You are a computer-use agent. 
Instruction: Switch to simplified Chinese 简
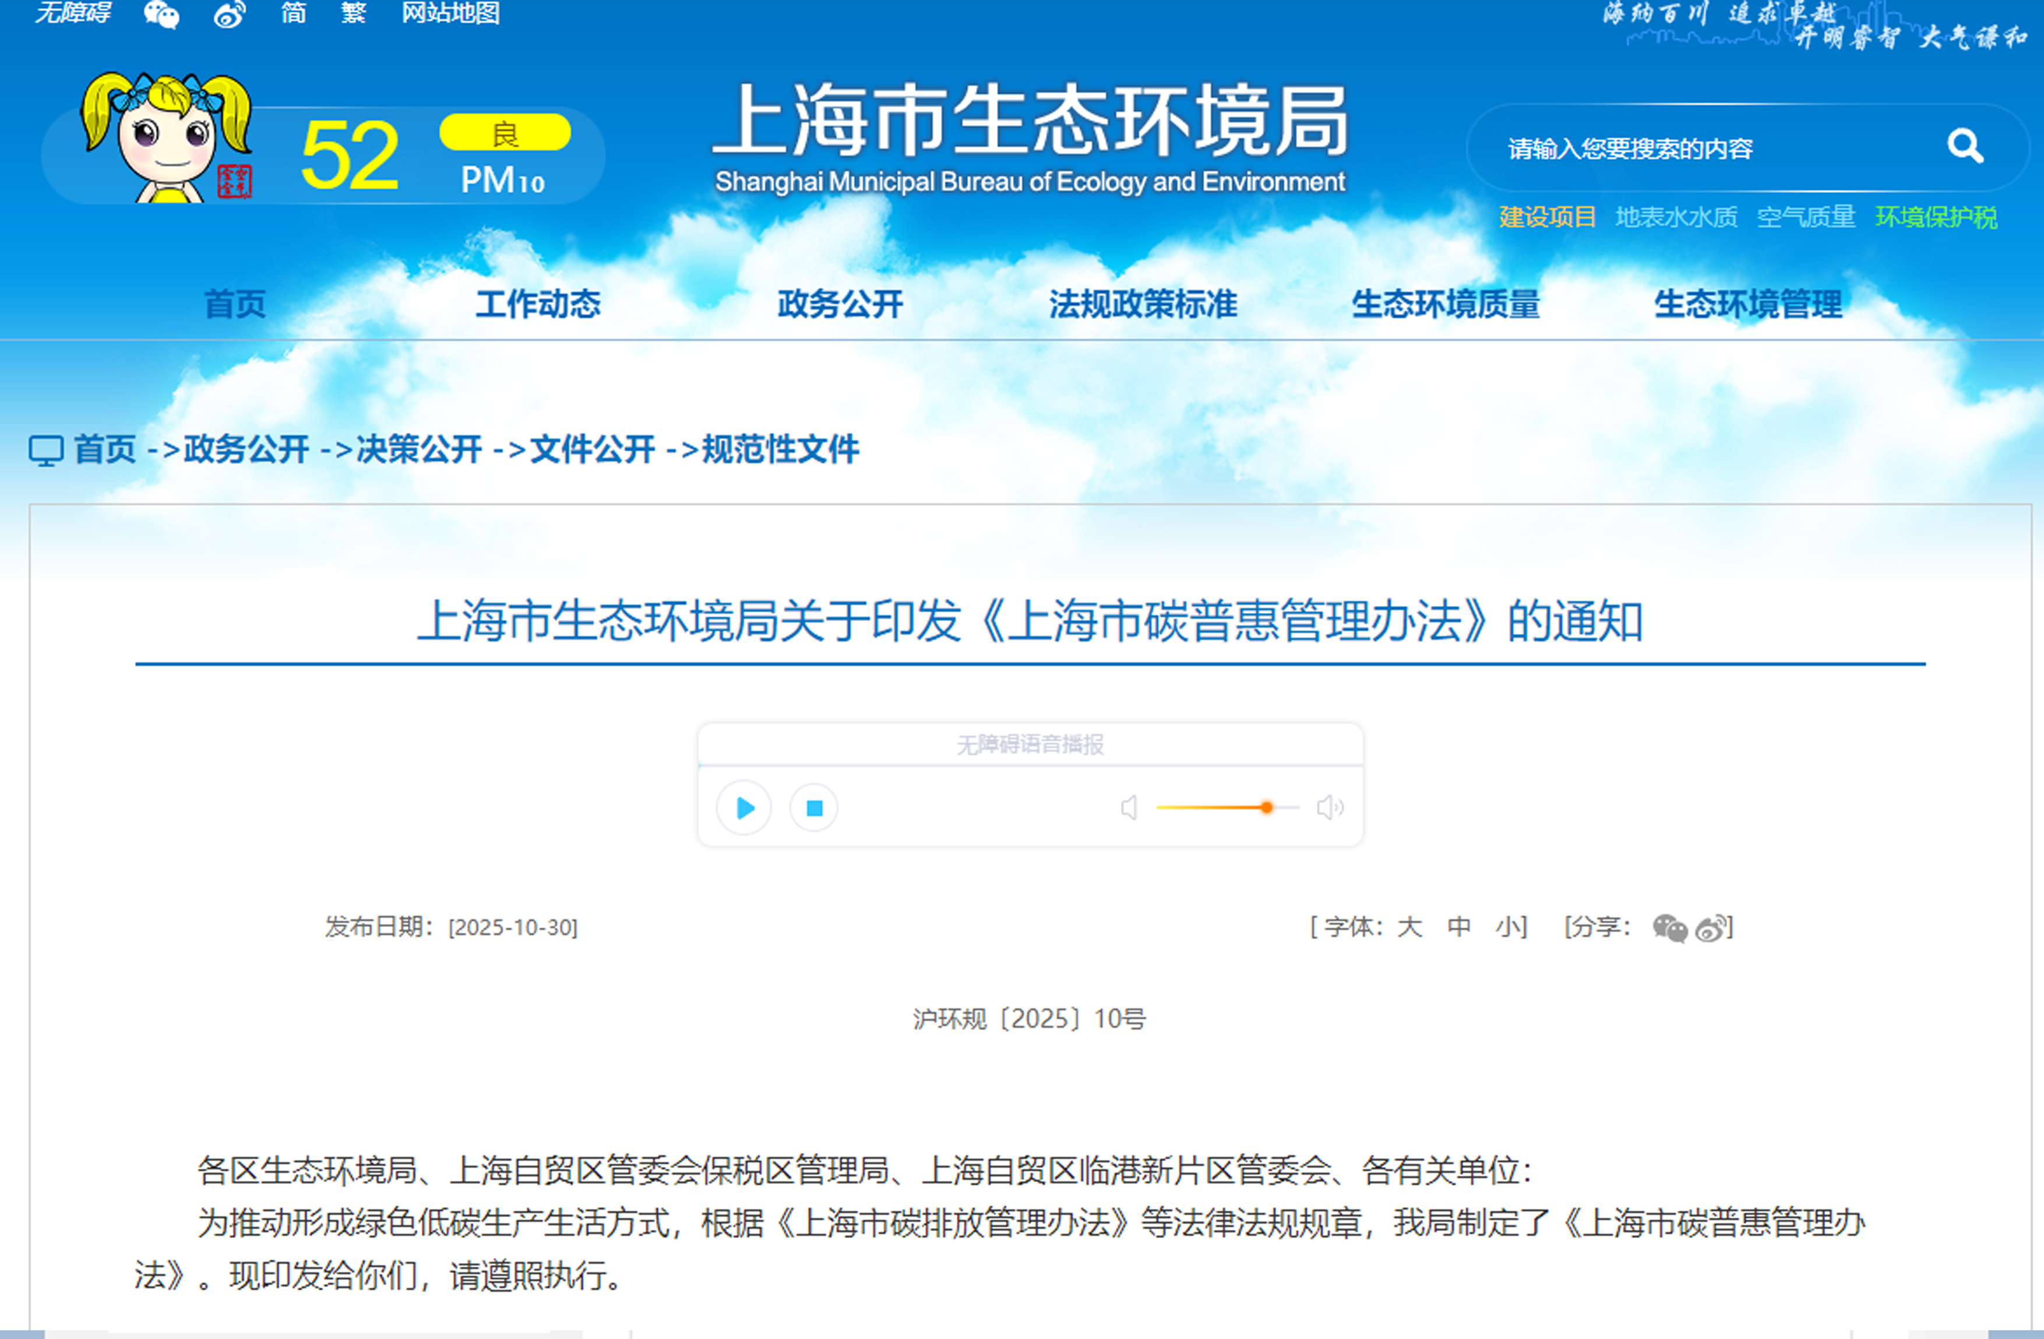pyautogui.click(x=294, y=14)
